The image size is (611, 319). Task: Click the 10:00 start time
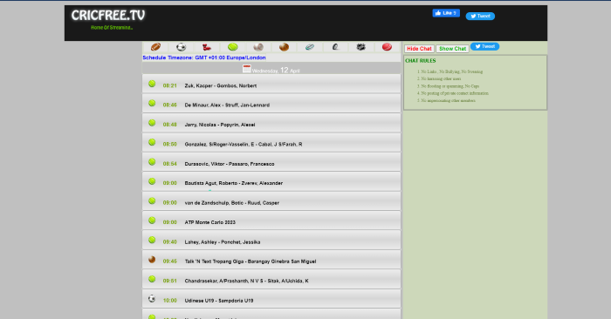click(170, 301)
